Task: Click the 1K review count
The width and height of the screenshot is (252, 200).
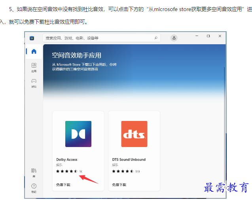Action: tap(81, 172)
